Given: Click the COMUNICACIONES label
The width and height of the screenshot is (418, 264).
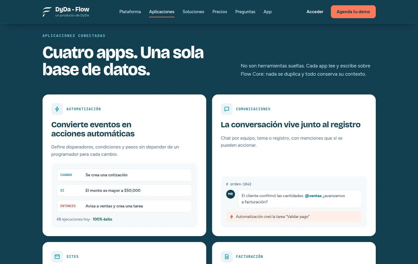Looking at the screenshot, I should [x=253, y=109].
